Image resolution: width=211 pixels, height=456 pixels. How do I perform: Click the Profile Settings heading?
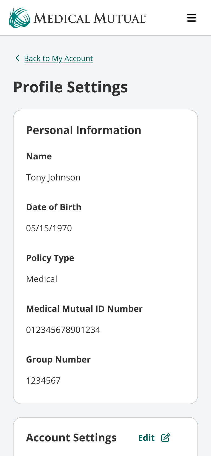click(x=71, y=87)
